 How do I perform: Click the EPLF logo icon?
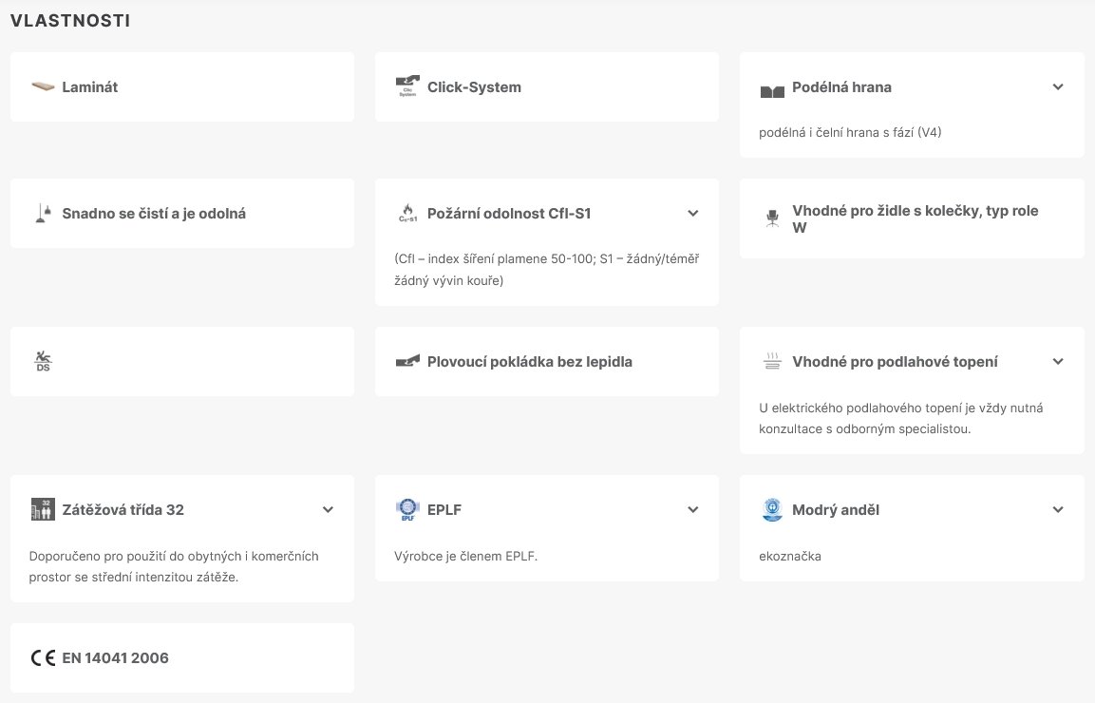click(x=407, y=510)
